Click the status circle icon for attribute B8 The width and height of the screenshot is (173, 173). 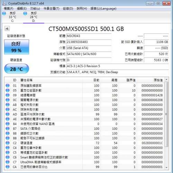click(8, 133)
